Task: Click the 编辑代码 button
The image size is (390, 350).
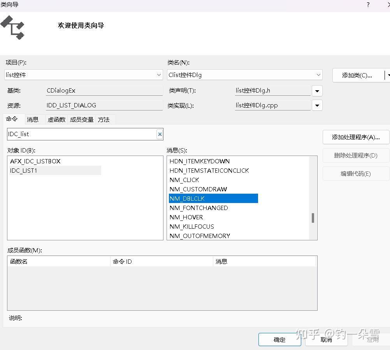Action: (x=355, y=173)
